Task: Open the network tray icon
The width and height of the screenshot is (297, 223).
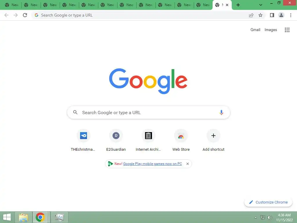Action: point(263,217)
